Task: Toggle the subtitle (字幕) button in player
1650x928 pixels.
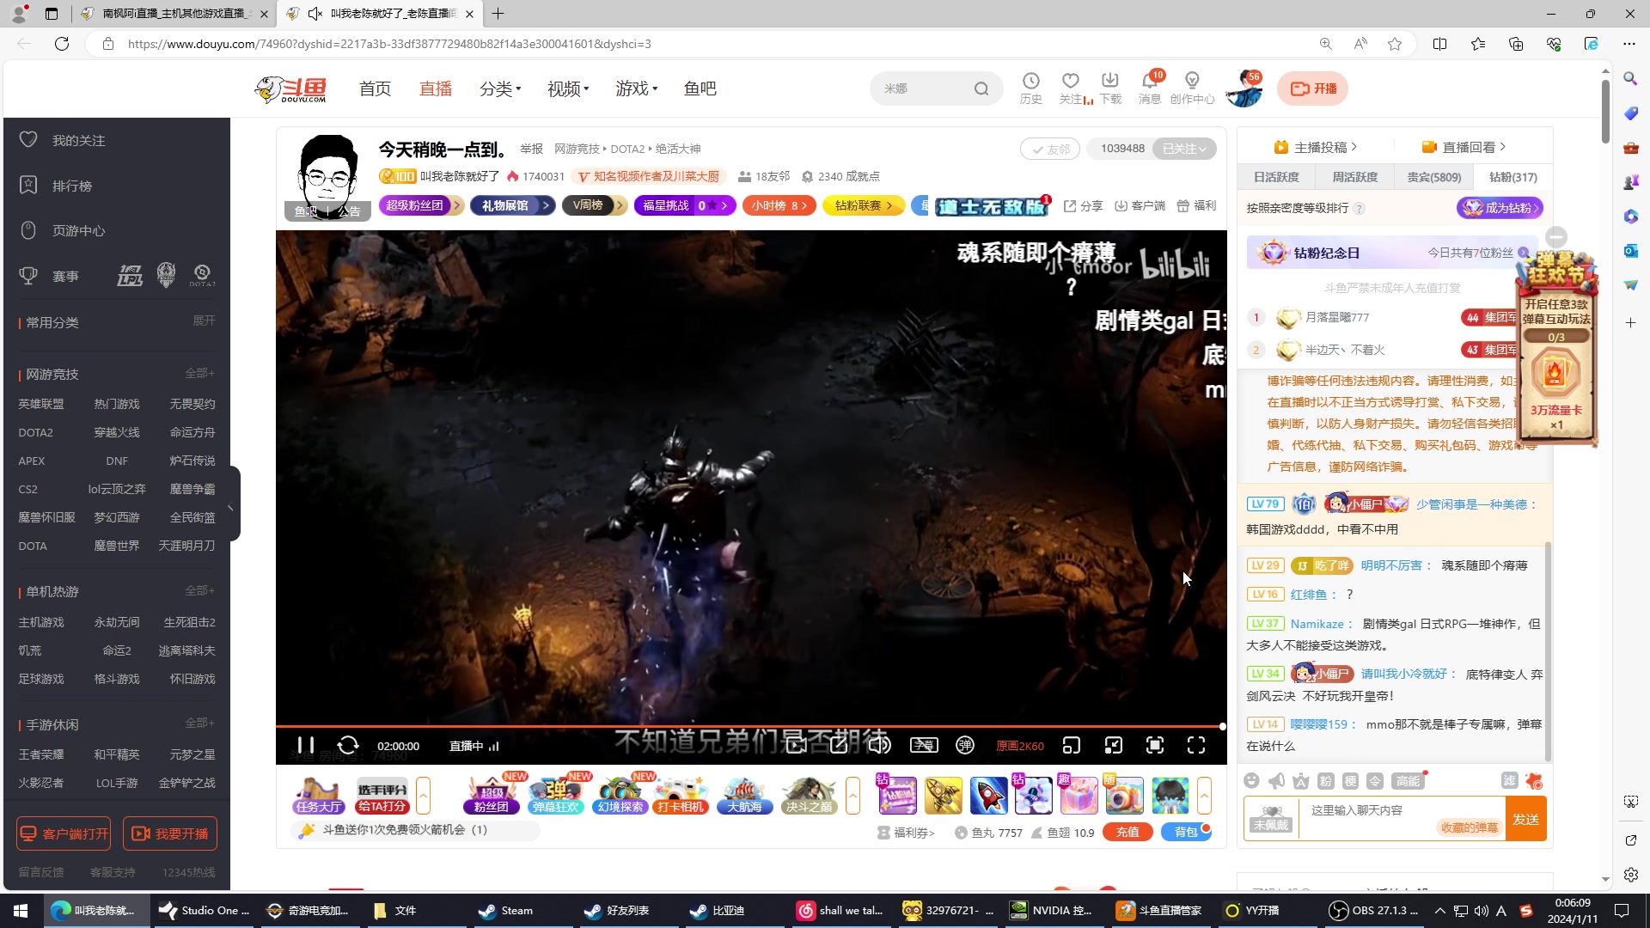Action: coord(924,745)
